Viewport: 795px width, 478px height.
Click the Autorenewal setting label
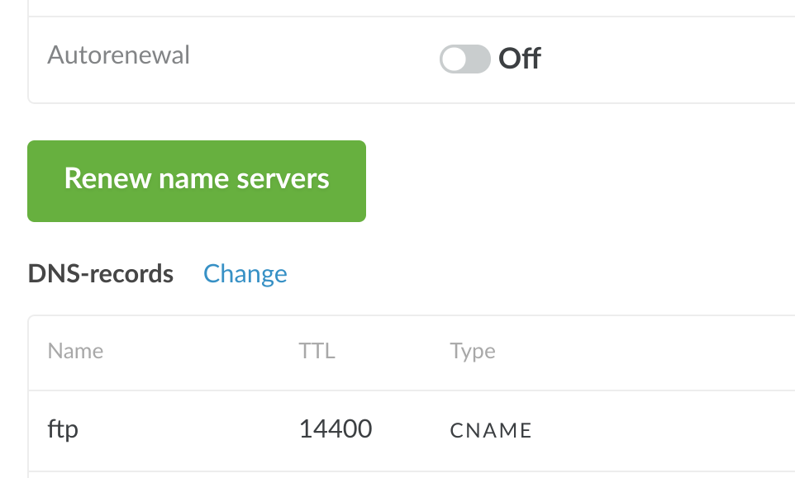click(119, 55)
